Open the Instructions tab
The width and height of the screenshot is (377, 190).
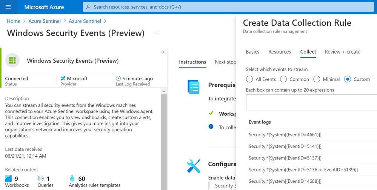[192, 62]
